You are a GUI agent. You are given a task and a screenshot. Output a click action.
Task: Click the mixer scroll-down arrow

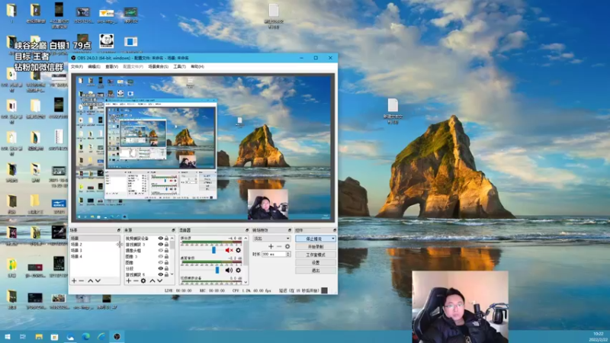click(246, 282)
